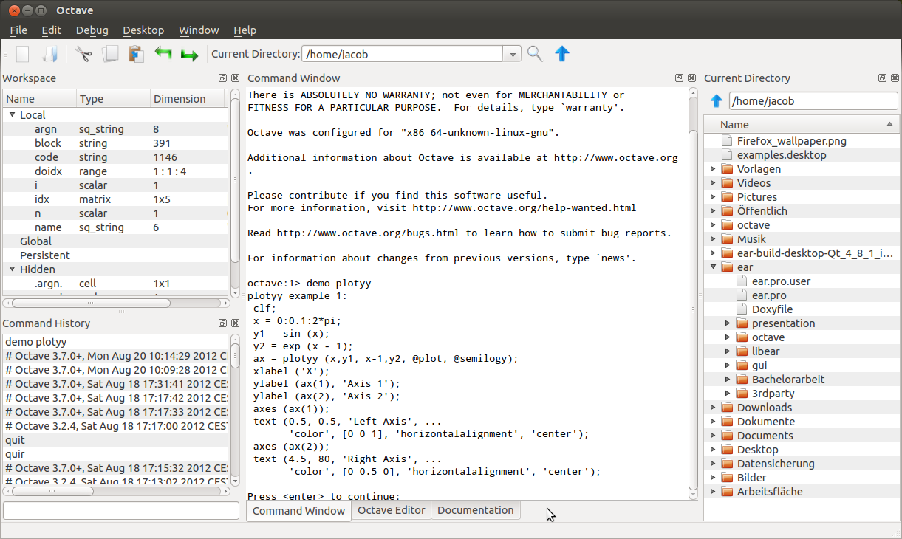
Task: Sort Workspace by Name column header
Action: tap(40, 99)
